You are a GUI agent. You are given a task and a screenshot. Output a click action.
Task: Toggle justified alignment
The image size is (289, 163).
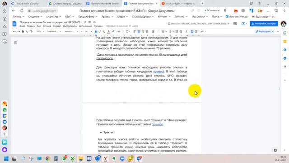coord(147,32)
